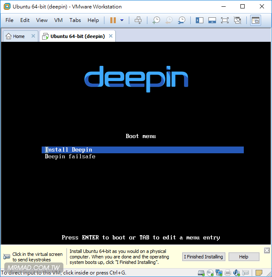The height and width of the screenshot is (277, 272).
Task: Click the I Finished Installing button
Action: pos(204,257)
